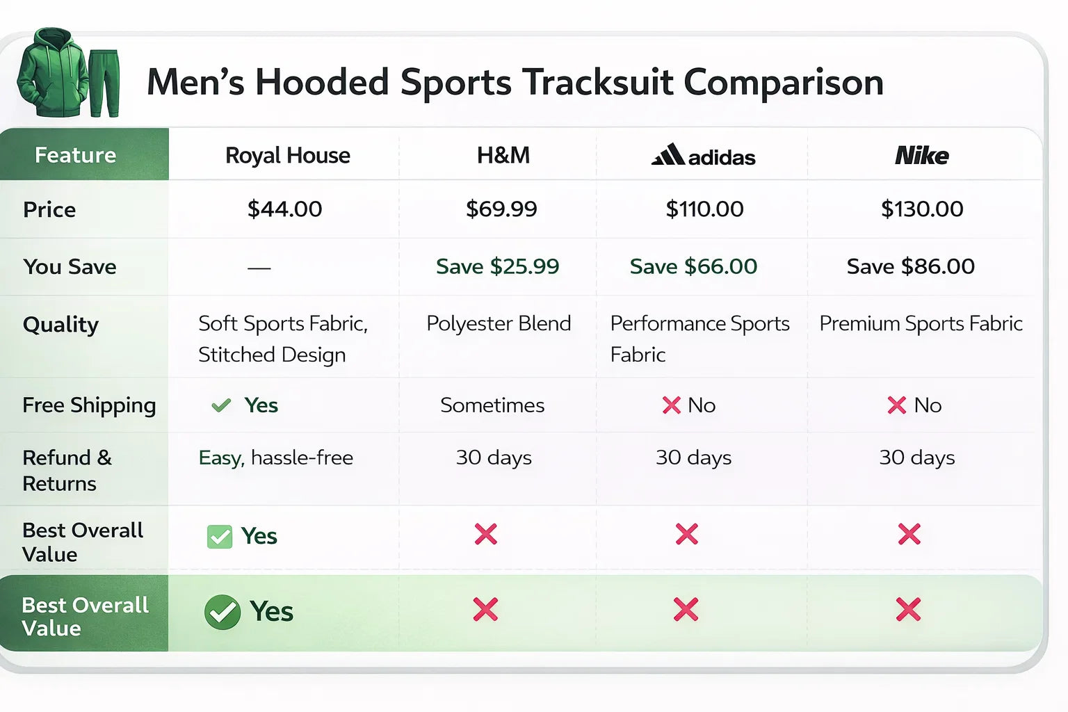The image size is (1068, 712).
Task: Select the Royal House column header
Action: [287, 155]
